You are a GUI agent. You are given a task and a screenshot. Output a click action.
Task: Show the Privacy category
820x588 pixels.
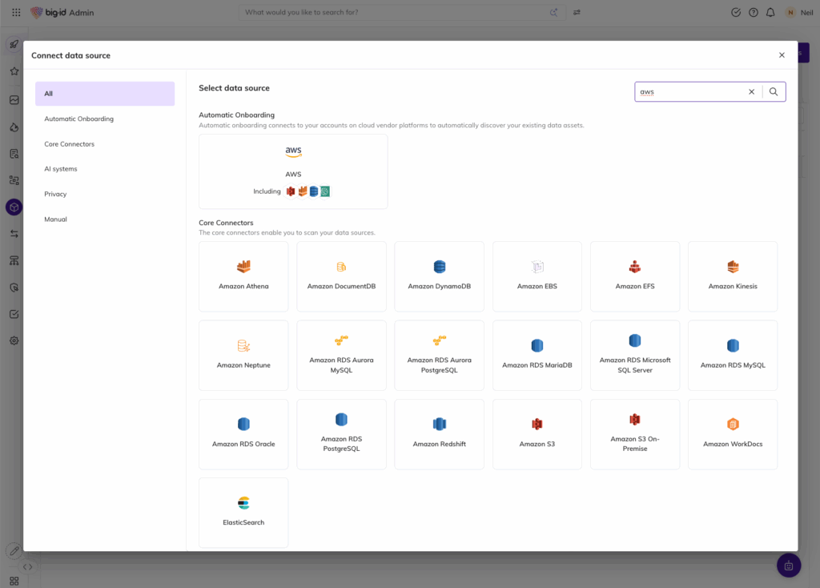pos(56,194)
